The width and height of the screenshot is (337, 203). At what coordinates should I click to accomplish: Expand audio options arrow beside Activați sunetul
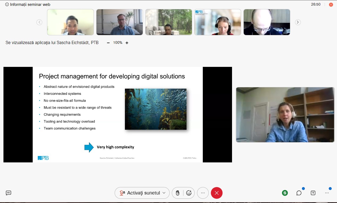(x=164, y=193)
